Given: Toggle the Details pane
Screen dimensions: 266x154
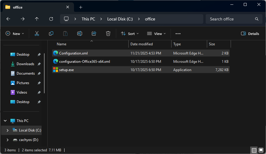Looking at the screenshot, I should (x=250, y=33).
